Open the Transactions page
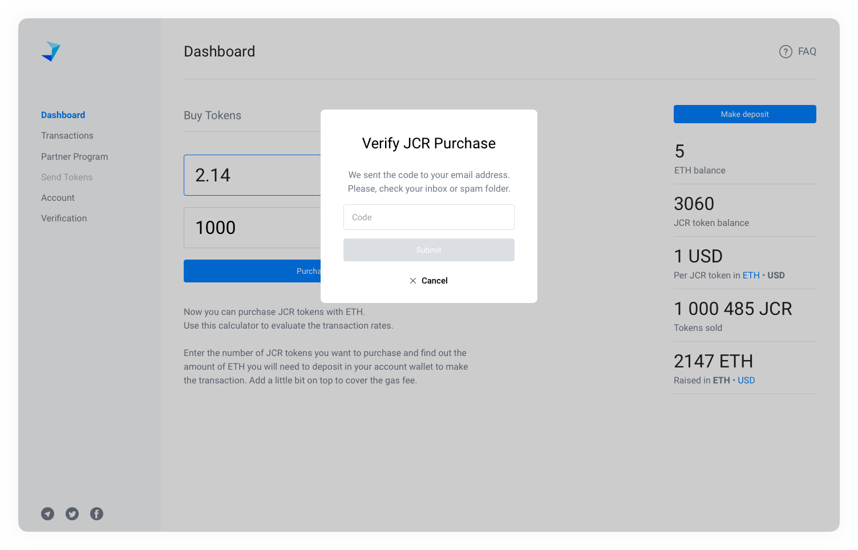The height and width of the screenshot is (550, 858). click(x=67, y=136)
